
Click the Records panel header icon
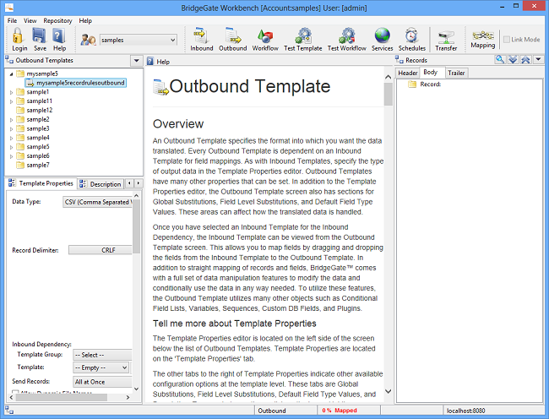pyautogui.click(x=400, y=60)
